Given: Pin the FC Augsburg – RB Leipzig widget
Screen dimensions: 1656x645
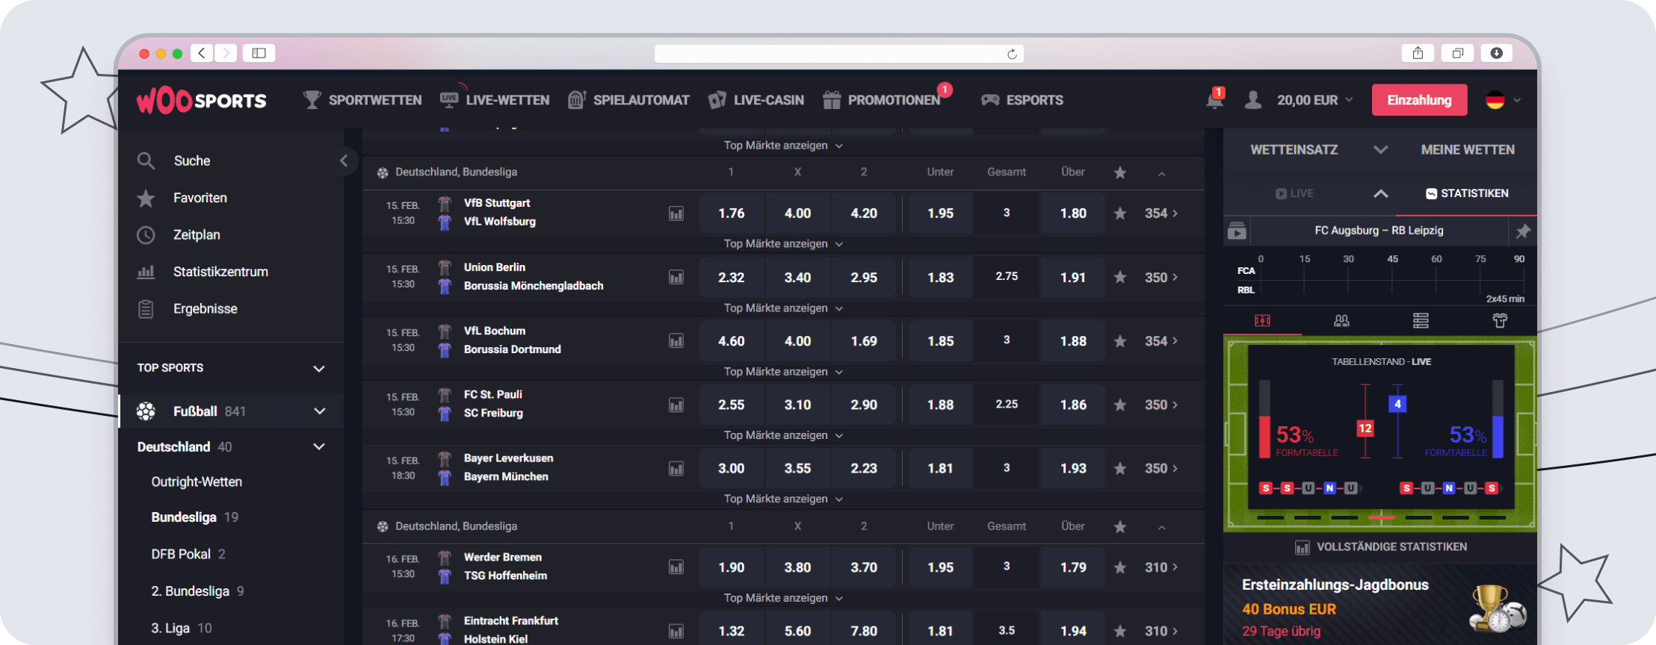Looking at the screenshot, I should pyautogui.click(x=1522, y=231).
